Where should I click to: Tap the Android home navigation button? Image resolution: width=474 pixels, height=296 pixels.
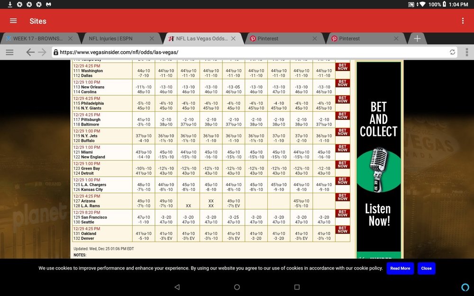tap(237, 287)
